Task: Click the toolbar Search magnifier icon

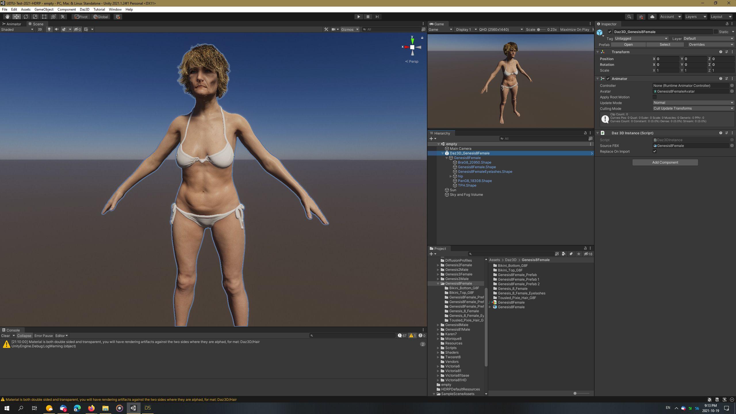Action: pos(629,17)
